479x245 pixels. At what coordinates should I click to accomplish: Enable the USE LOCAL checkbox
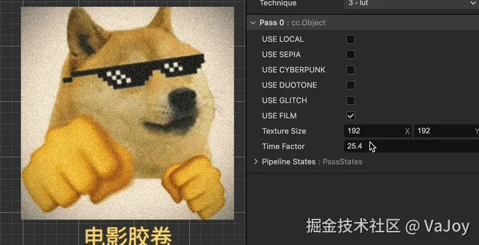[x=351, y=40]
